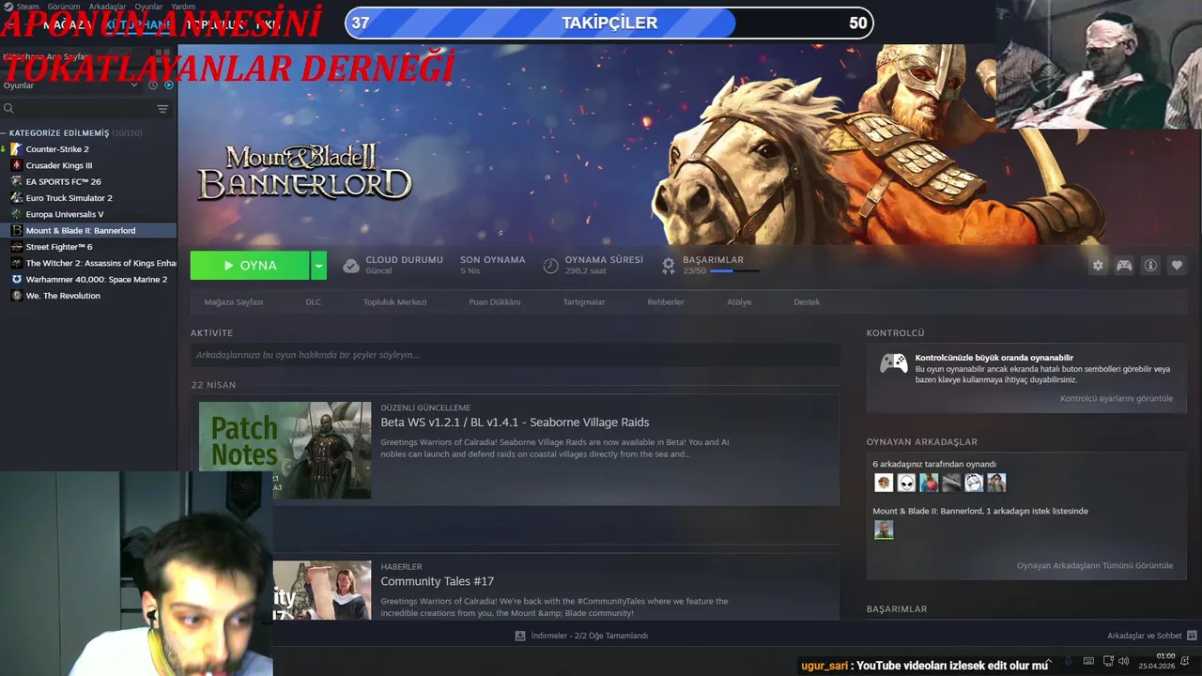Click EA SPORTS FC 26 icon

click(x=16, y=181)
